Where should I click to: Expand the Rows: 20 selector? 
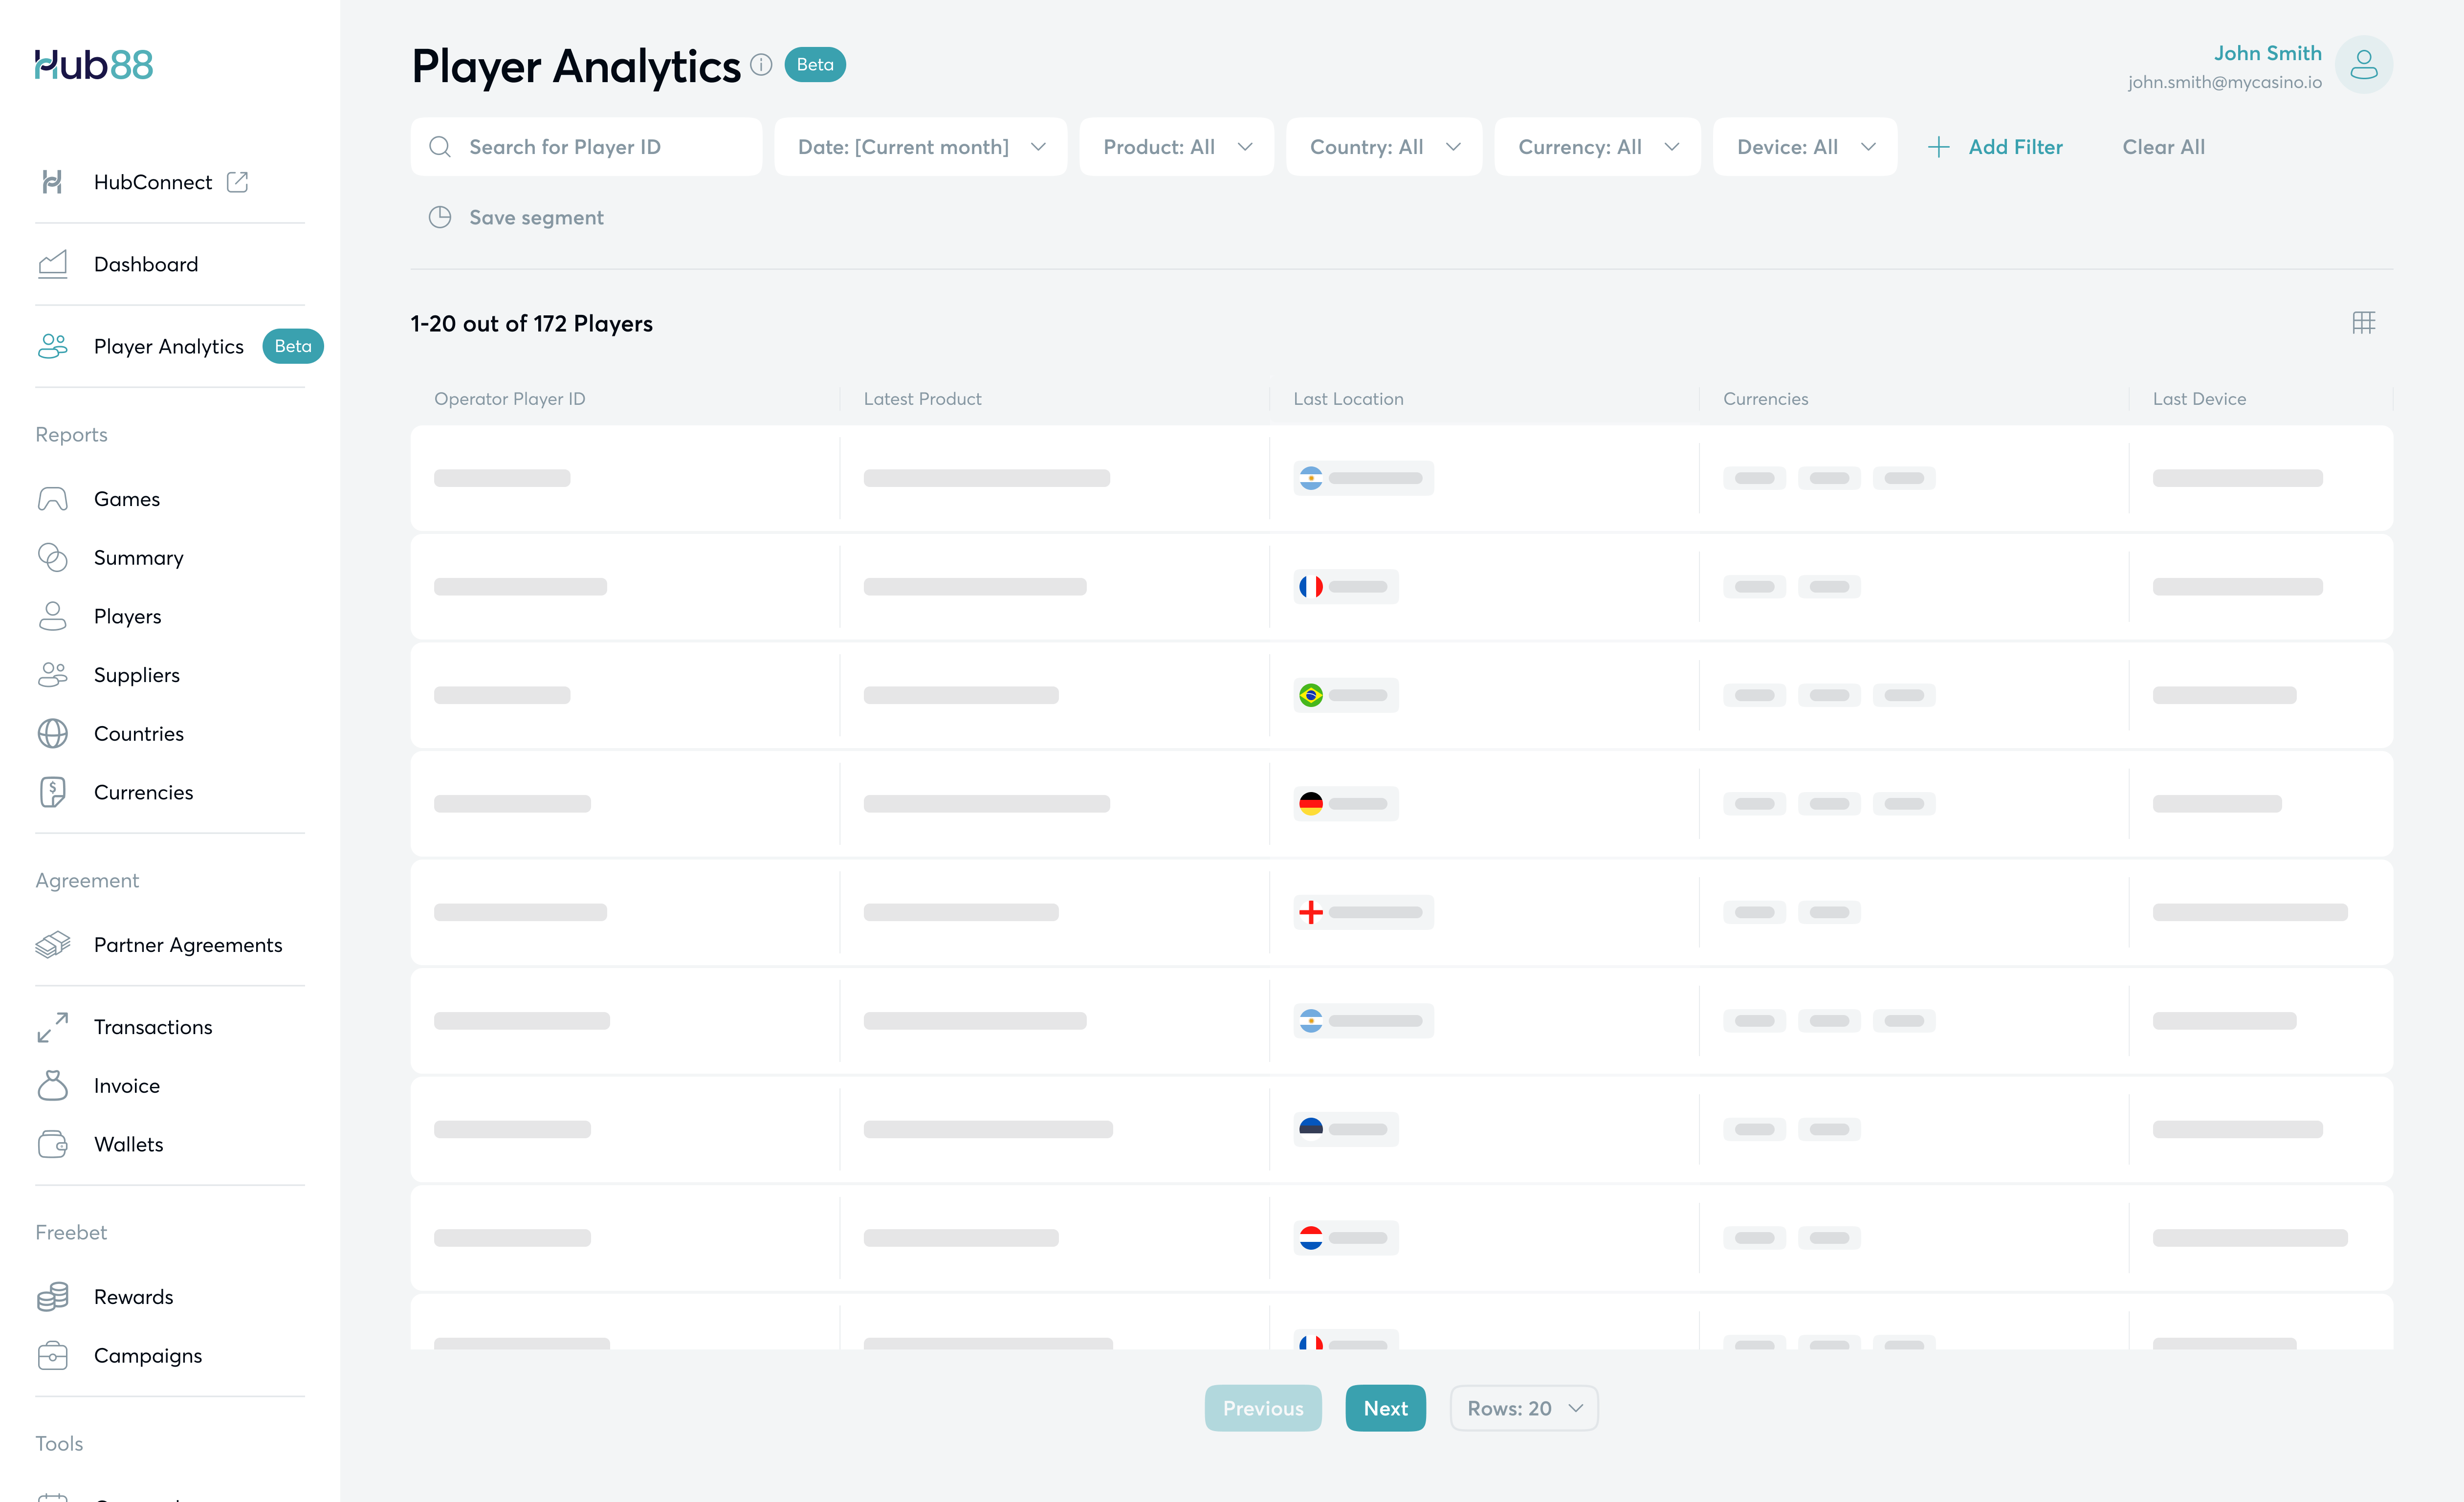click(1523, 1408)
